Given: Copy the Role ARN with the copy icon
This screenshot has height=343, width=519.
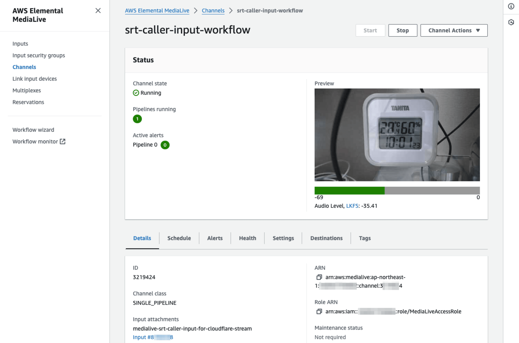Looking at the screenshot, I should point(319,311).
